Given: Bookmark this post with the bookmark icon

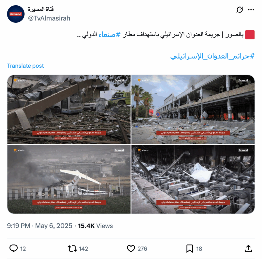Looking at the screenshot, I should click(190, 249).
